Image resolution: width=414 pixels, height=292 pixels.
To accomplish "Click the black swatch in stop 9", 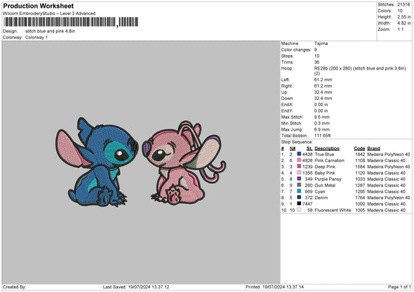I will 299,205.
